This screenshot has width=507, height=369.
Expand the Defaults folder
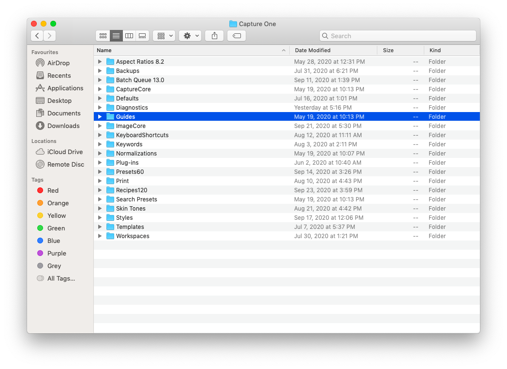(100, 98)
